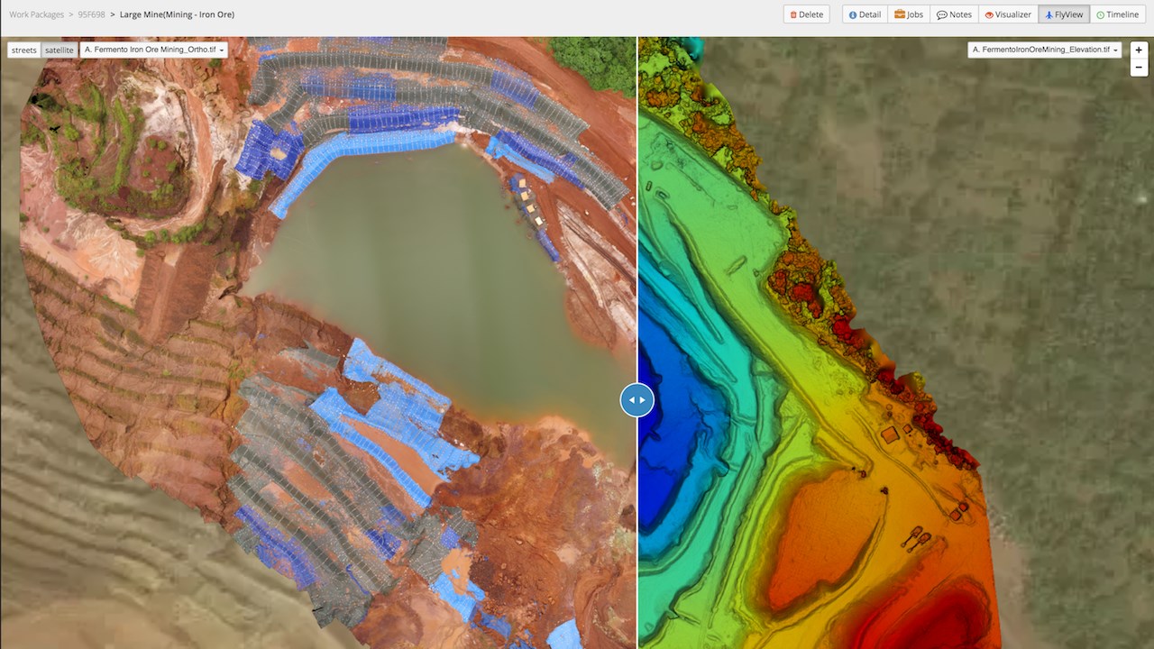Switch base map to satellite

(x=60, y=50)
